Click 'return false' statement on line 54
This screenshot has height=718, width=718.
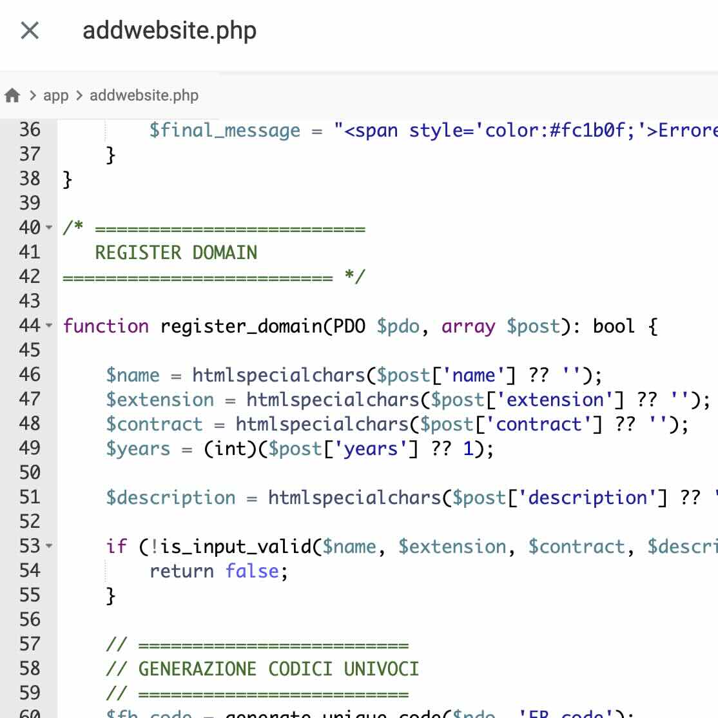click(218, 572)
